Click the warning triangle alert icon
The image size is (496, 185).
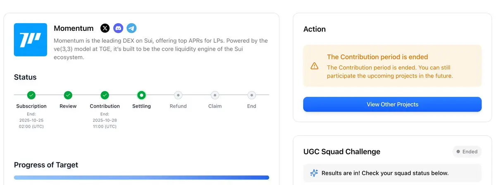(315, 66)
